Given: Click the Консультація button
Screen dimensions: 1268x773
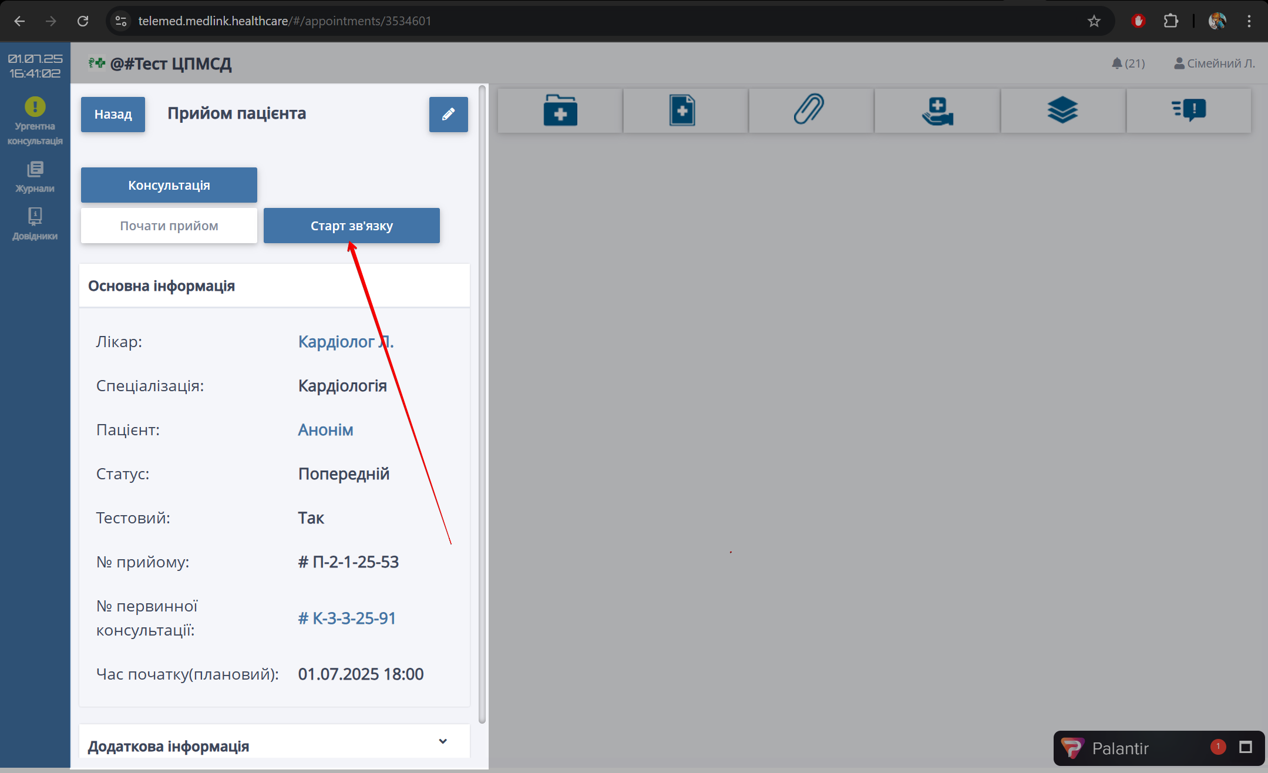Looking at the screenshot, I should (169, 185).
